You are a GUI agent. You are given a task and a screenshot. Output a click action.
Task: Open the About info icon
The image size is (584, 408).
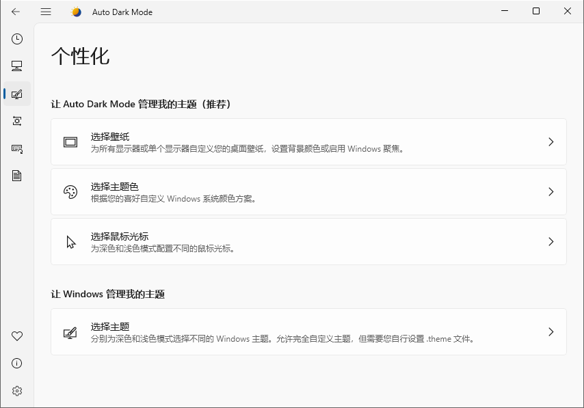click(x=17, y=364)
